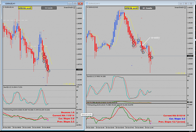Maximize the EURAUD,H1 chart window
The height and width of the screenshot is (132, 196).
tap(75, 3)
